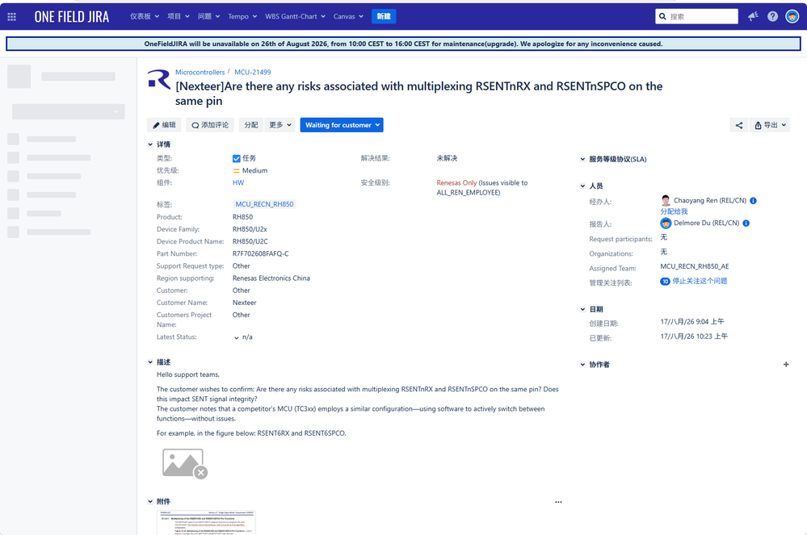The image size is (807, 535).
Task: Click 停止关注这个问题 stop watching link
Action: click(x=700, y=281)
